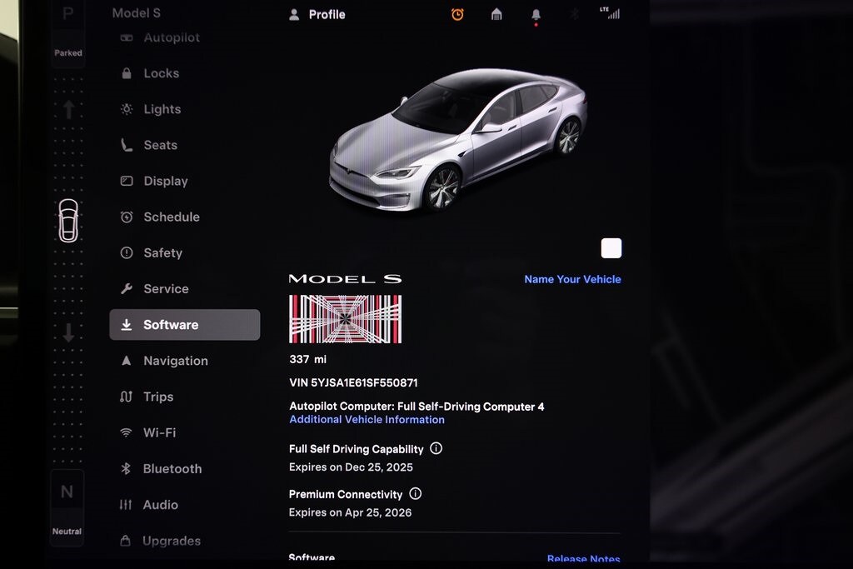The width and height of the screenshot is (853, 569).
Task: View the Release Notes link
Action: point(583,558)
